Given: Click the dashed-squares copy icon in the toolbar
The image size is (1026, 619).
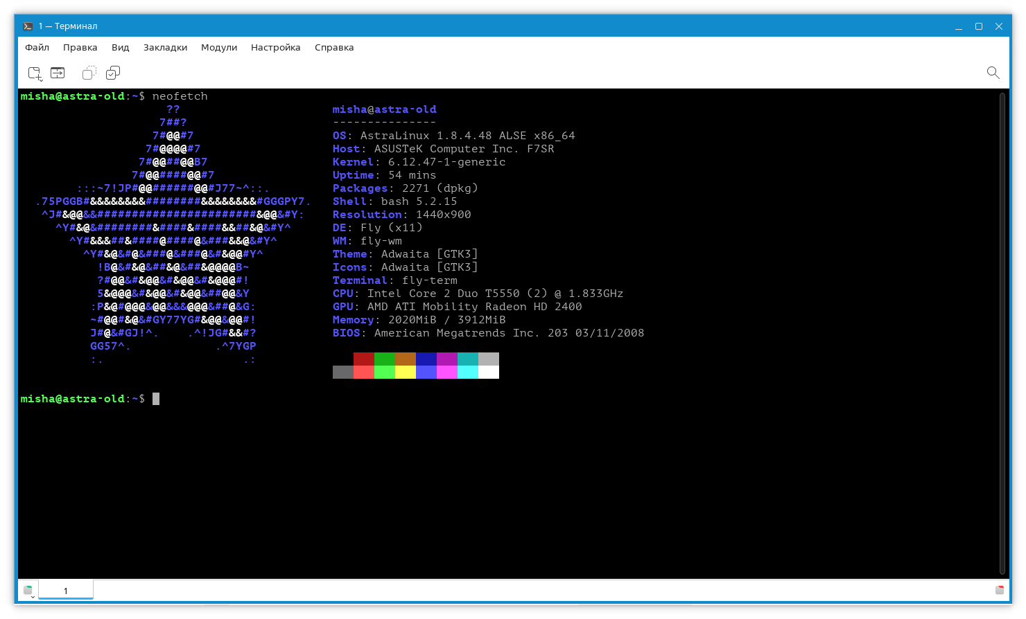Looking at the screenshot, I should pyautogui.click(x=89, y=73).
